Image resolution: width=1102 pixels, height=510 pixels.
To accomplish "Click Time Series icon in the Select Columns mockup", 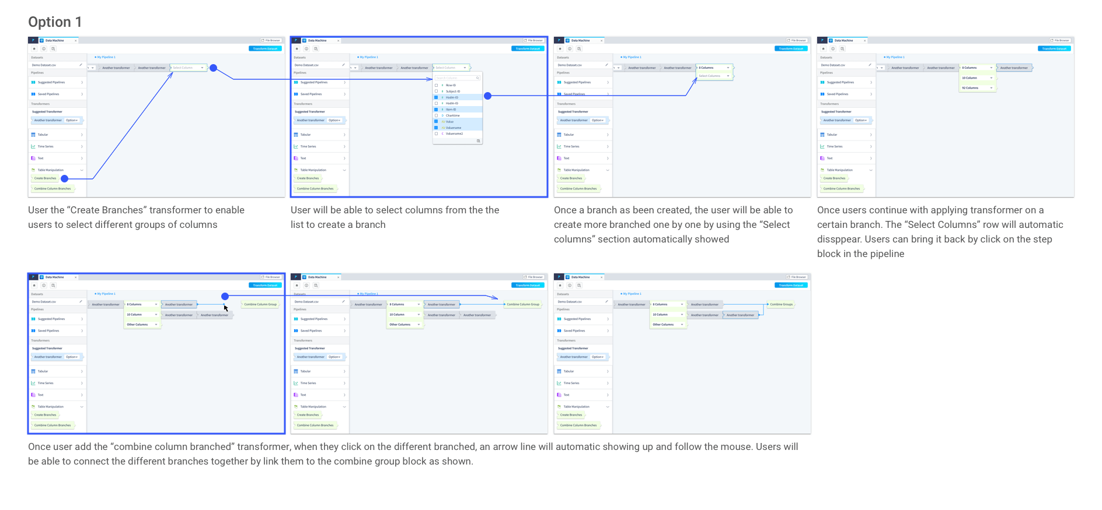I will (559, 146).
